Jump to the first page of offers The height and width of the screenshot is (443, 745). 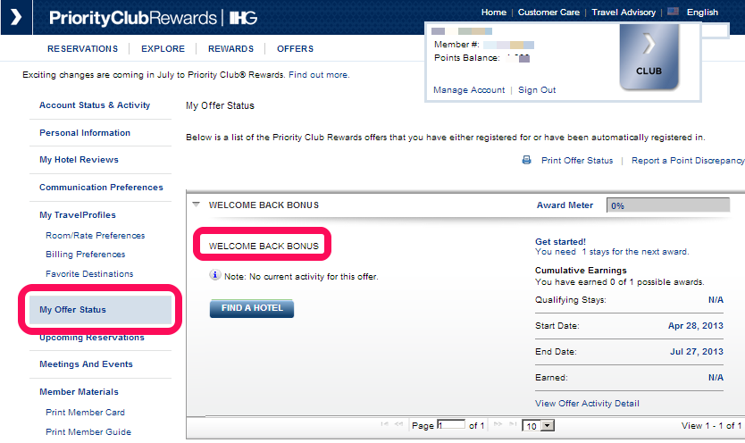tap(384, 426)
